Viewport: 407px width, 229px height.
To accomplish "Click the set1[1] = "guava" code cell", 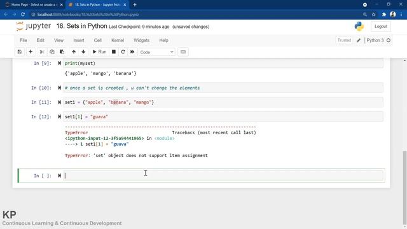I will pyautogui.click(x=223, y=116).
